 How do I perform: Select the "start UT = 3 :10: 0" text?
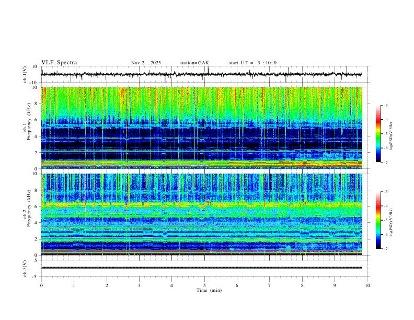(x=252, y=63)
